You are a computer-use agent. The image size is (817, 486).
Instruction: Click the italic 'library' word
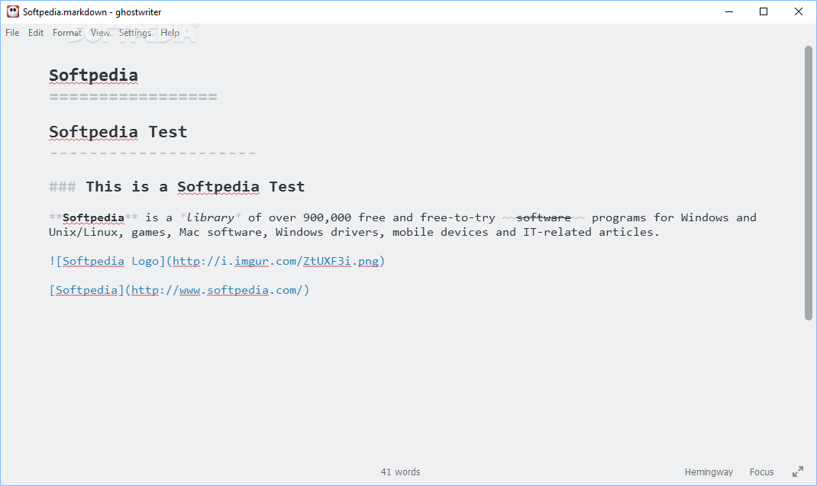click(x=210, y=217)
